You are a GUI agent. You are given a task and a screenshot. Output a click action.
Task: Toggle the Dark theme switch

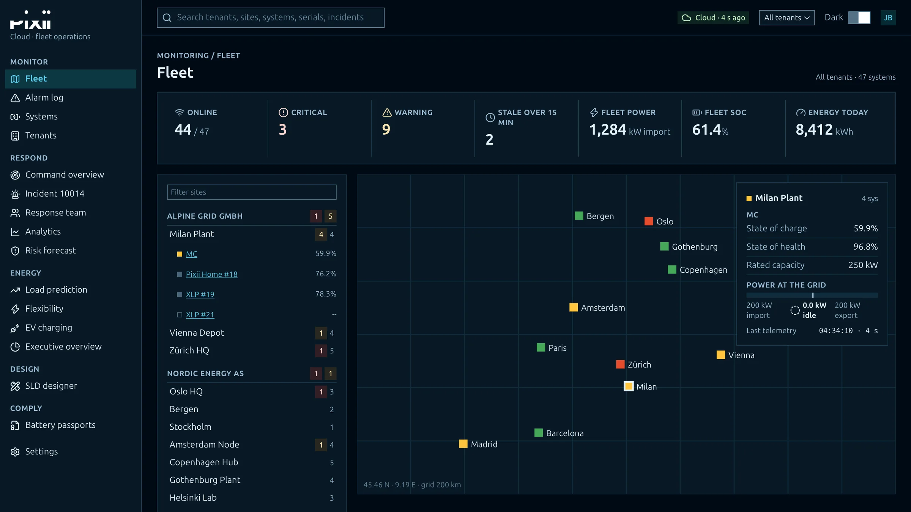click(x=859, y=17)
